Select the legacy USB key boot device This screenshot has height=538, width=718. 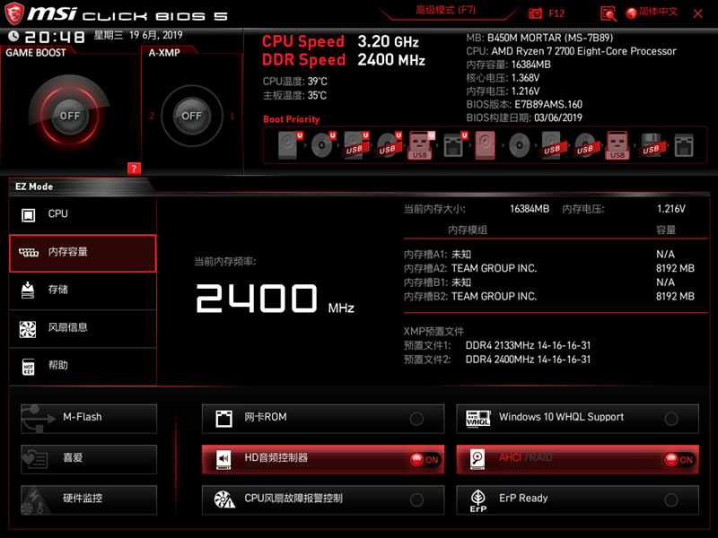point(617,145)
